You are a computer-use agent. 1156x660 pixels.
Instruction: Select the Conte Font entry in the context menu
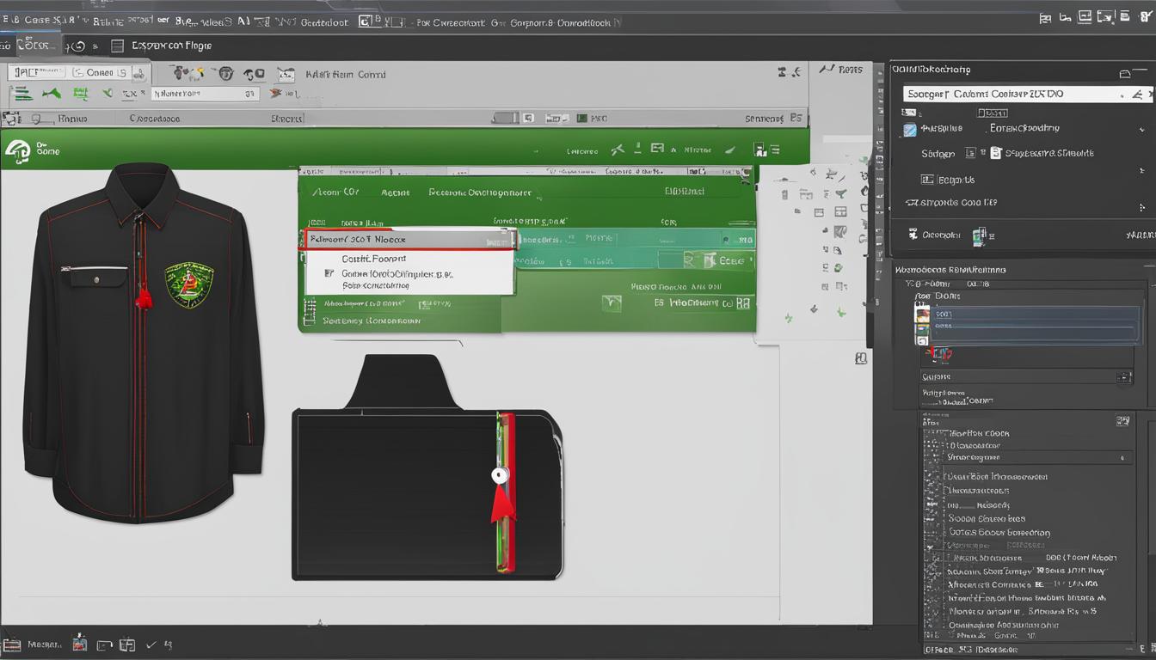pyautogui.click(x=373, y=258)
